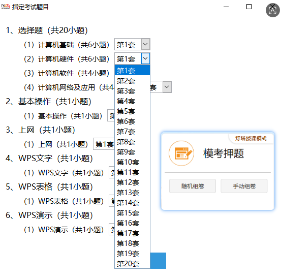Screen dimensions: 281x280
Task: Choose 第14套 from the dropdown
Action: coord(132,203)
